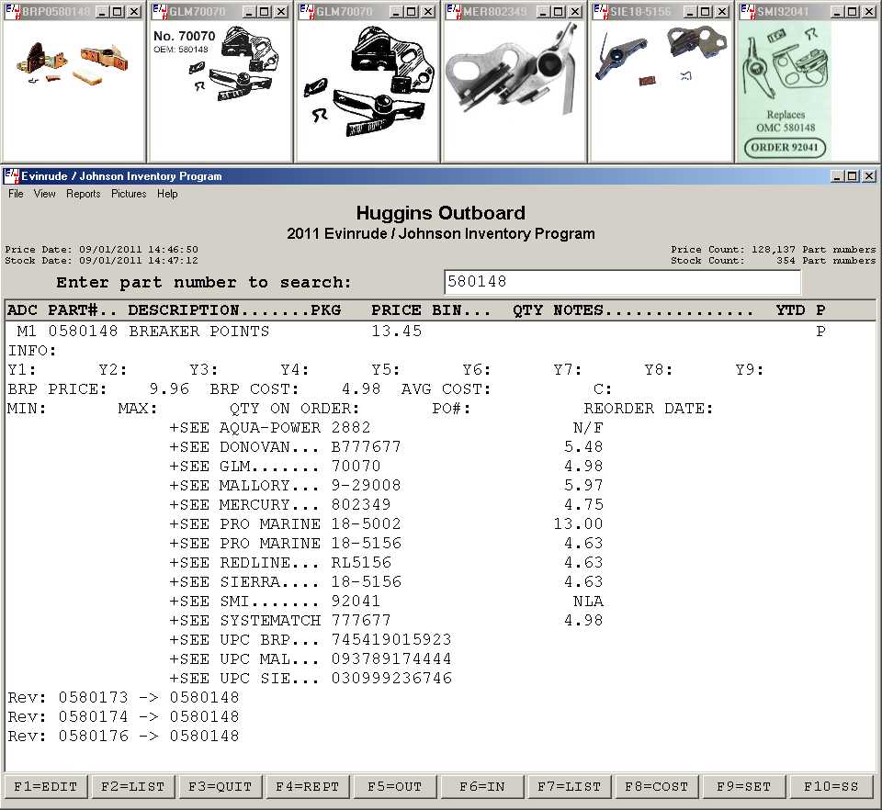Click the Rev: 0580174 -> 0580148 line
The height and width of the screenshot is (810, 882).
123,716
